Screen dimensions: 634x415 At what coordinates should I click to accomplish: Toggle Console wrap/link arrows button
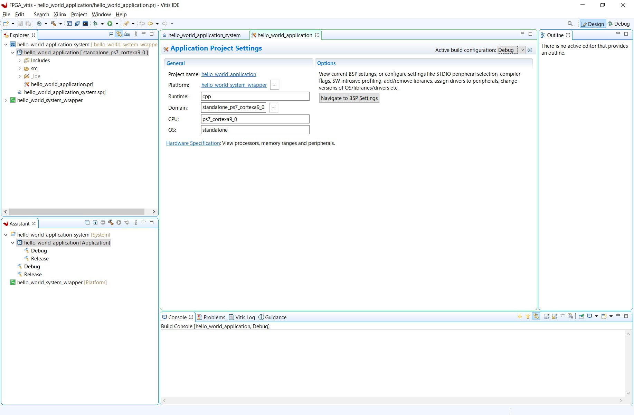coord(536,316)
